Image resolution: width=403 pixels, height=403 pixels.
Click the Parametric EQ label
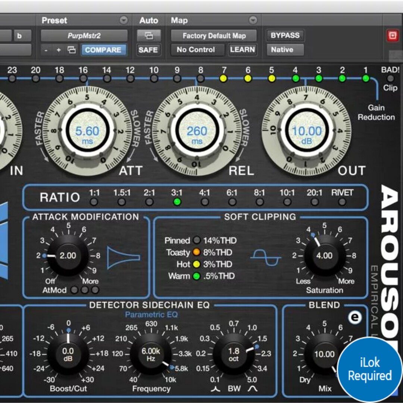(x=151, y=315)
